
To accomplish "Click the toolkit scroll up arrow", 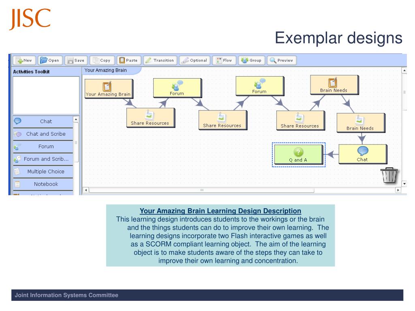I will 76,119.
